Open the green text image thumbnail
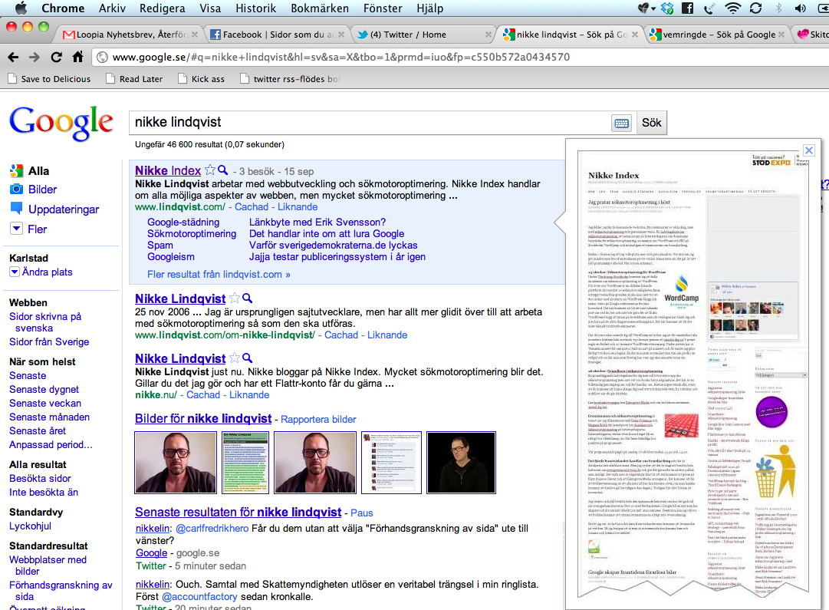This screenshot has height=610, width=829. [245, 463]
